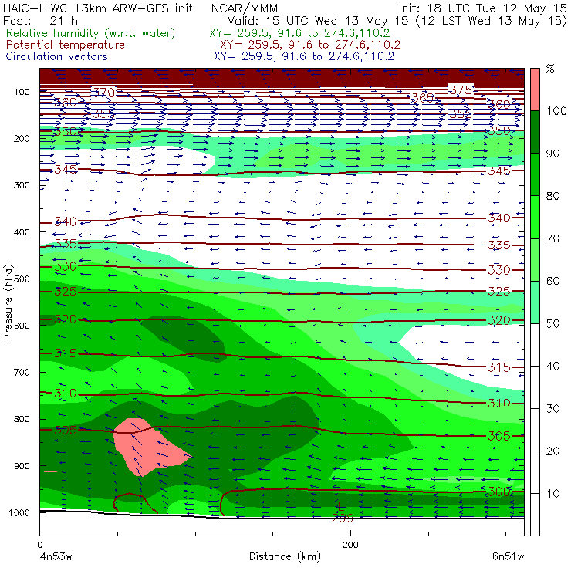Pick the darkest green 90–100% colorbar swatch
571x571 pixels.
click(535, 132)
